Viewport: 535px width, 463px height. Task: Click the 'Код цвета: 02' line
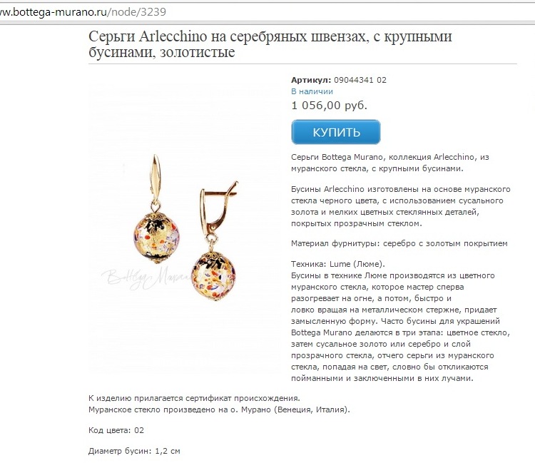(x=116, y=430)
